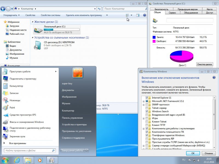Expand MSMQ server tree node
The image size is (219, 164).
pyautogui.click(x=143, y=146)
